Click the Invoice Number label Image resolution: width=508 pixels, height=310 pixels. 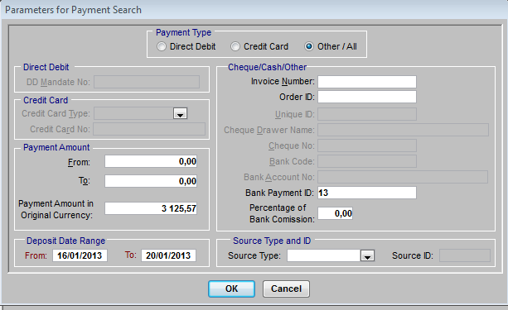coord(283,82)
